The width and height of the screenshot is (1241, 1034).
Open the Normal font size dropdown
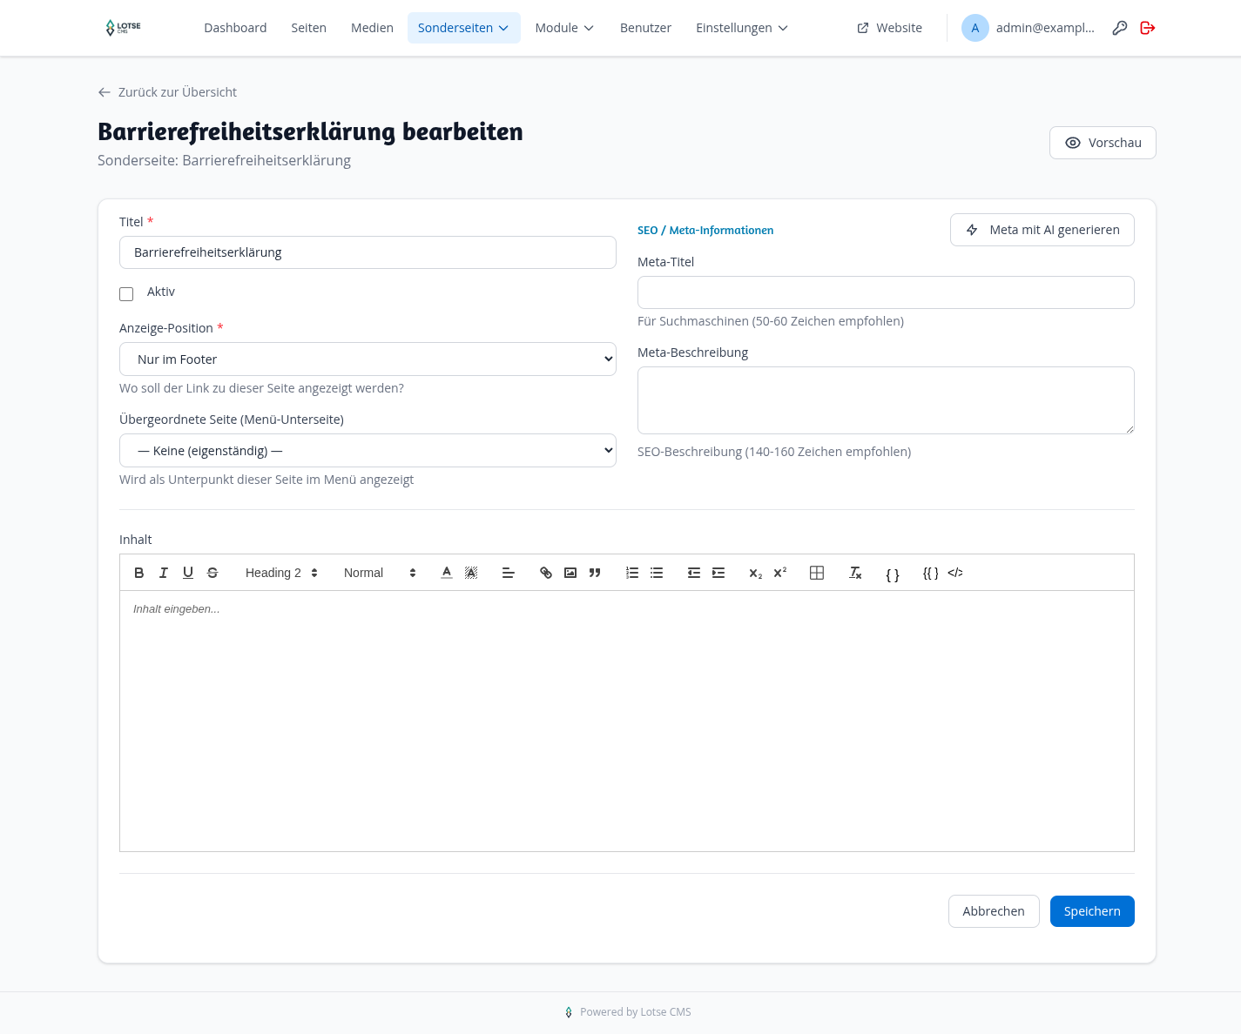tap(381, 573)
